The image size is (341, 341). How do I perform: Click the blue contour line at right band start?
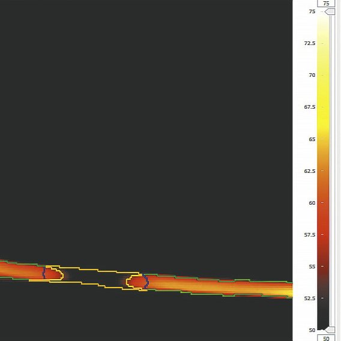click(146, 282)
